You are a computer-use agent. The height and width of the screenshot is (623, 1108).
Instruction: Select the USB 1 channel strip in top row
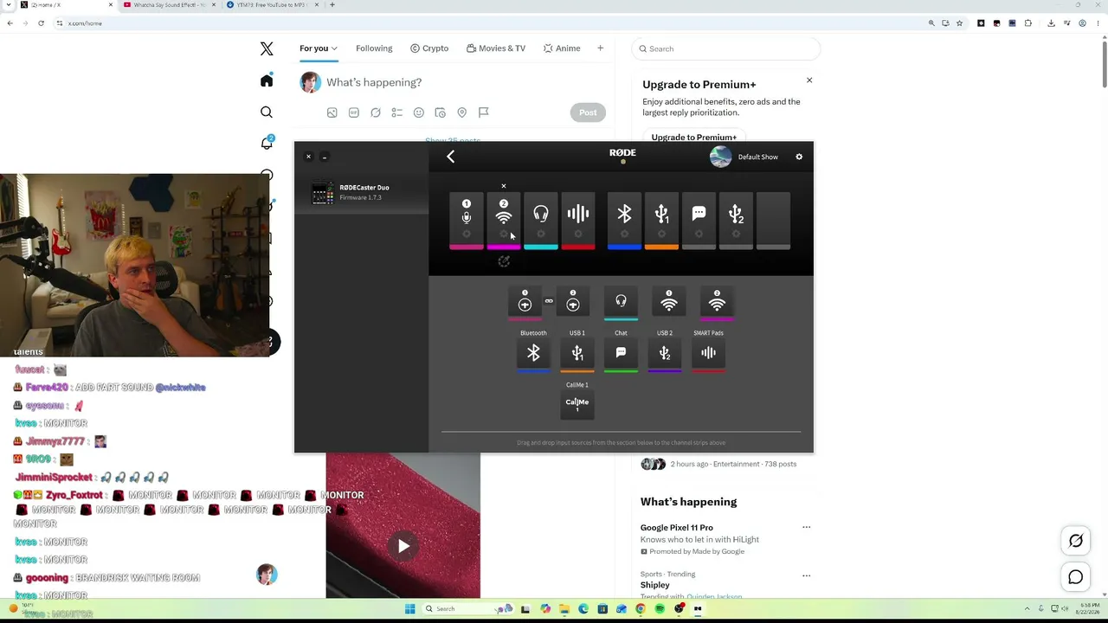661,221
